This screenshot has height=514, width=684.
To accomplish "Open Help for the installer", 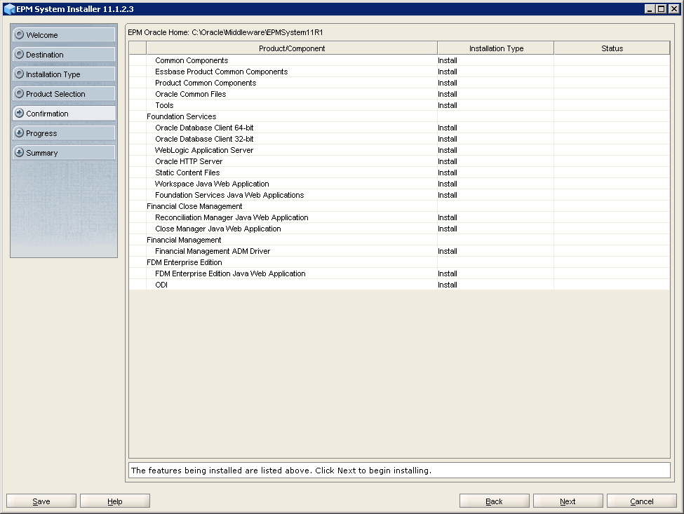I will coord(115,501).
